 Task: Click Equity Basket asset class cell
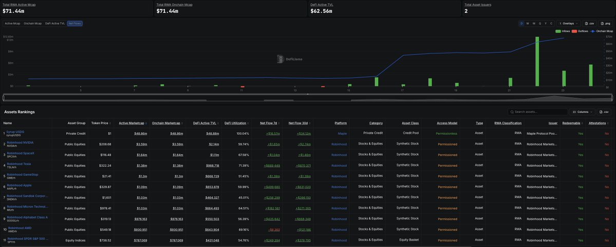pos(410,239)
